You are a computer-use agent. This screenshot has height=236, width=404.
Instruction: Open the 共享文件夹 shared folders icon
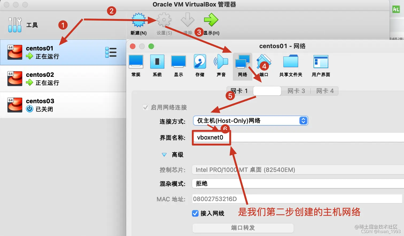coord(291,61)
